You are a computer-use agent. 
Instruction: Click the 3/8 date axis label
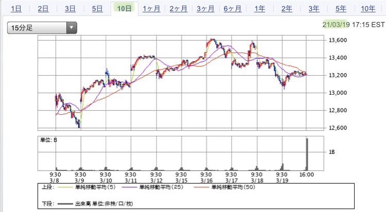(55, 181)
